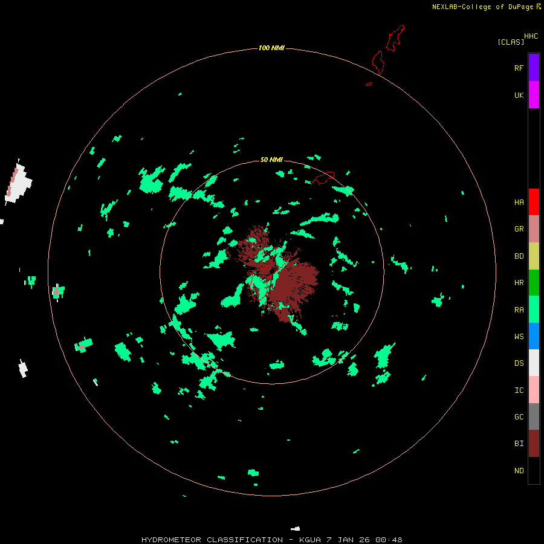
Task: Click the DS legend label
Action: tap(519, 363)
